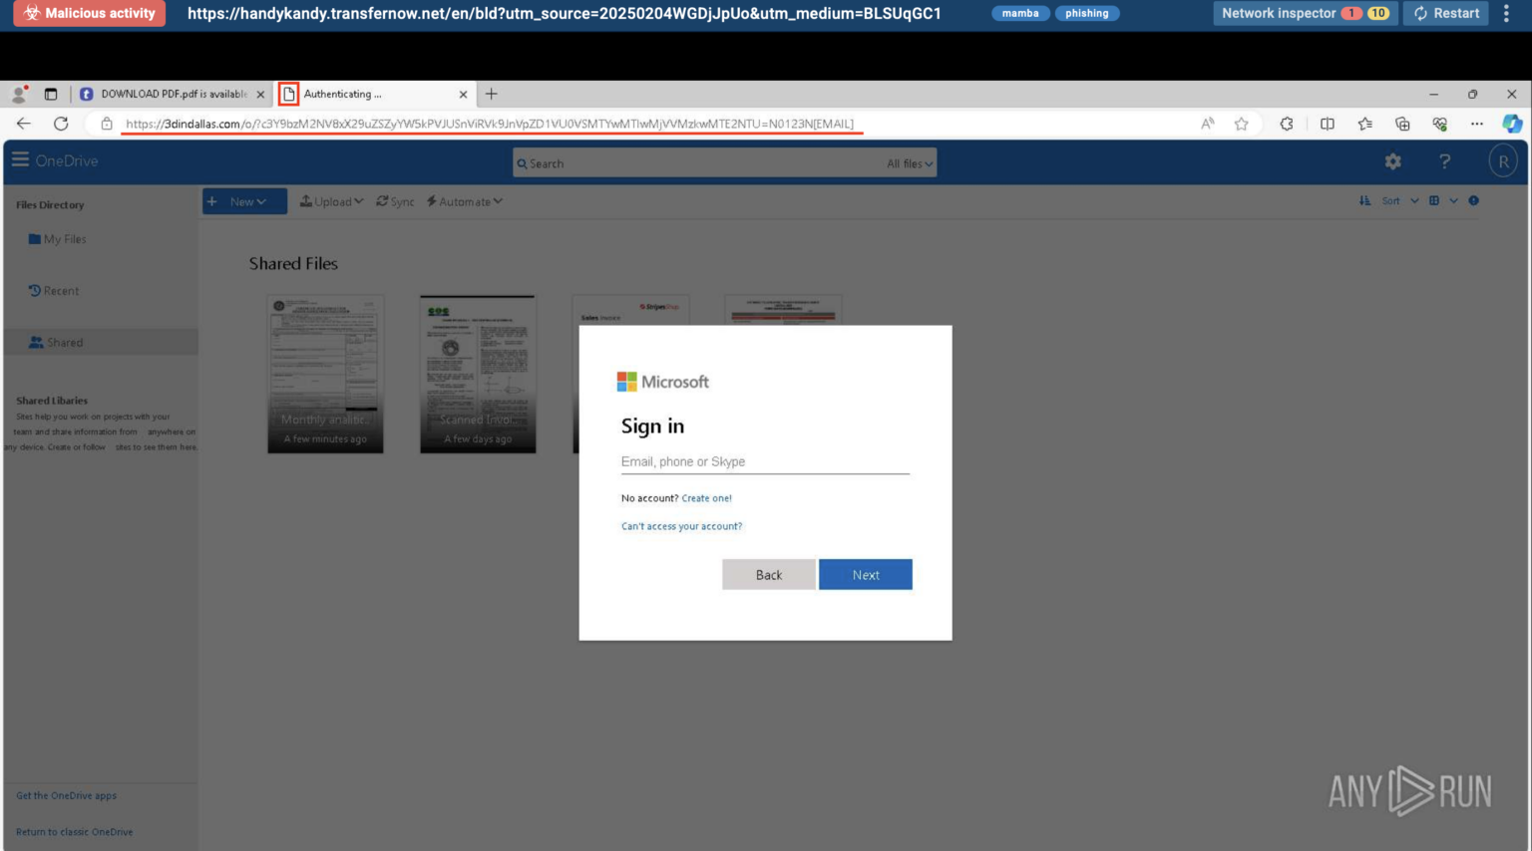Click into the OneDrive Search box
The height and width of the screenshot is (851, 1532).
pyautogui.click(x=724, y=163)
